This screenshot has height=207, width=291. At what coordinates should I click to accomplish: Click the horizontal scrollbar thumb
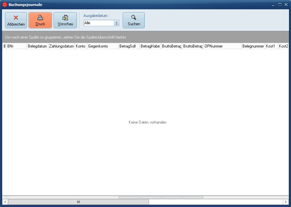tap(78, 202)
